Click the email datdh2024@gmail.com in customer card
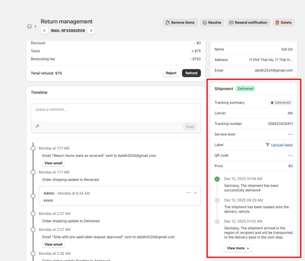 pos(273,70)
